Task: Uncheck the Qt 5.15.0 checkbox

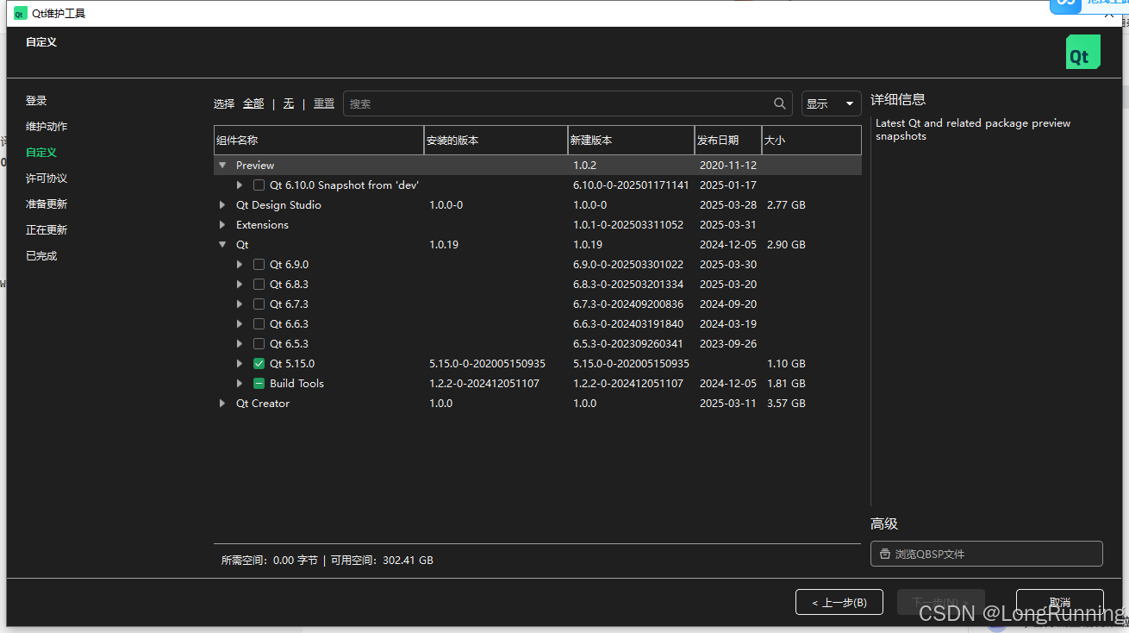Action: (259, 364)
